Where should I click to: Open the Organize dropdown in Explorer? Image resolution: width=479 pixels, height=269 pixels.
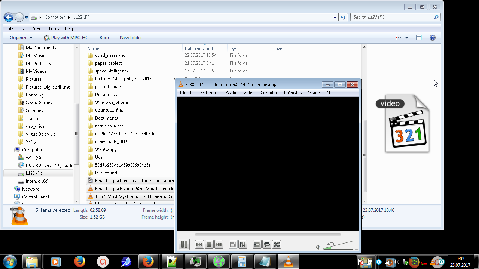[x=21, y=38]
